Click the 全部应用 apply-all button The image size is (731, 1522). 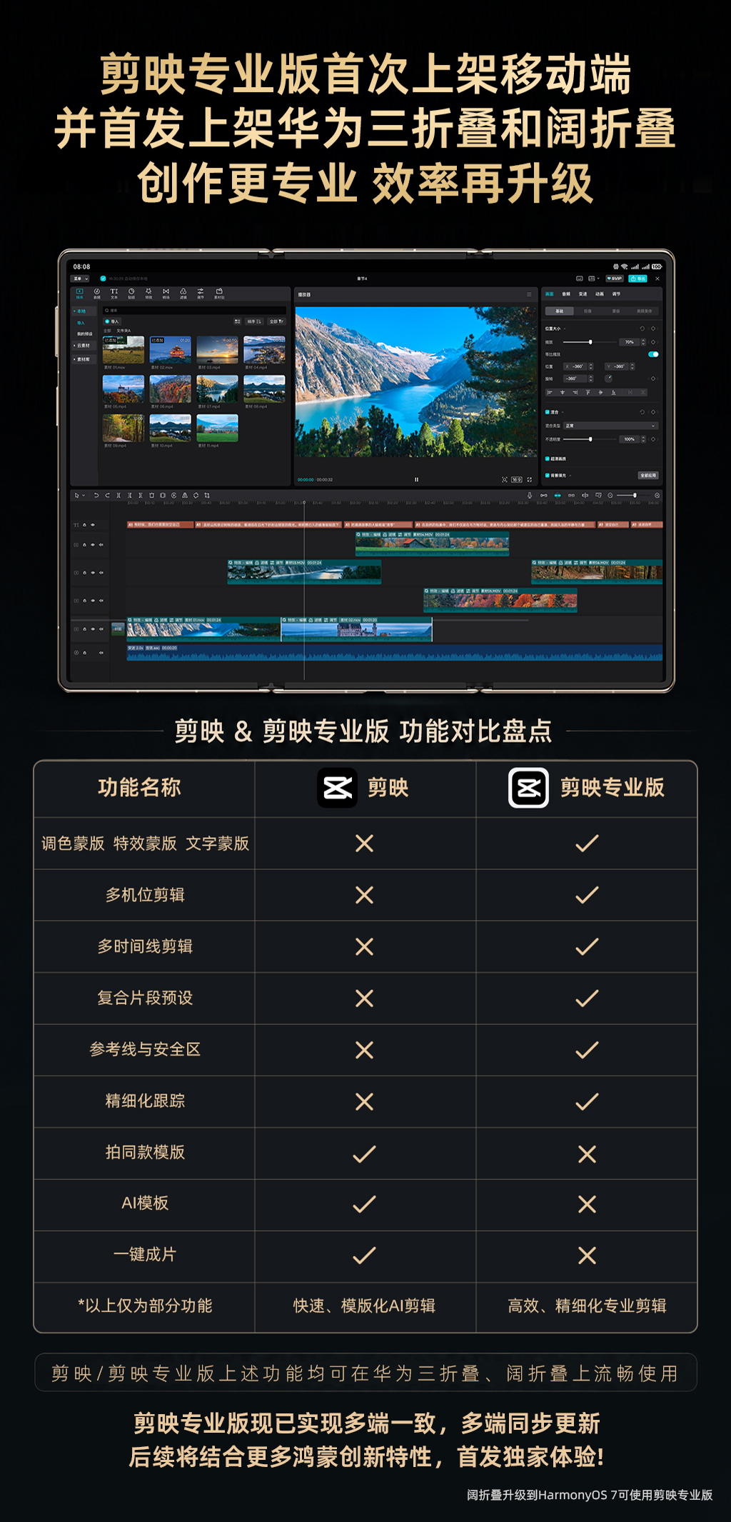648,475
